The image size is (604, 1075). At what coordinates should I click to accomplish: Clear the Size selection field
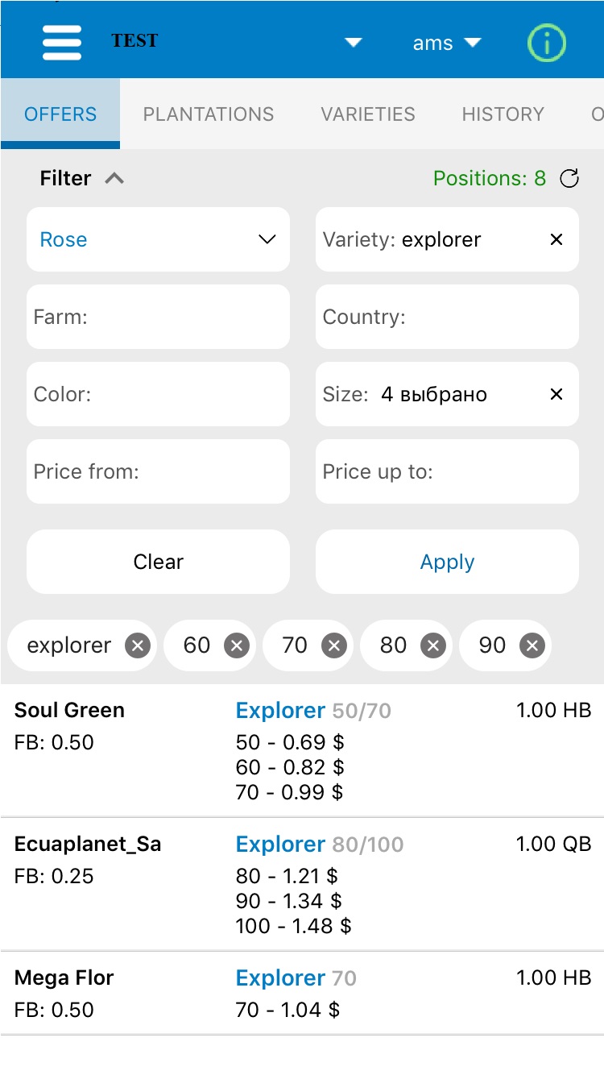556,394
